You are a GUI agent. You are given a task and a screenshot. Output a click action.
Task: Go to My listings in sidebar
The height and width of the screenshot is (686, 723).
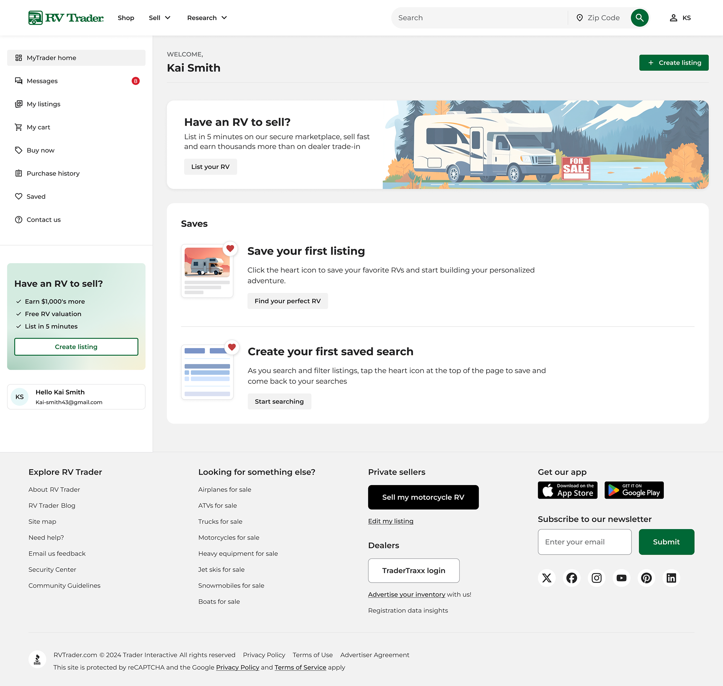[x=43, y=104]
